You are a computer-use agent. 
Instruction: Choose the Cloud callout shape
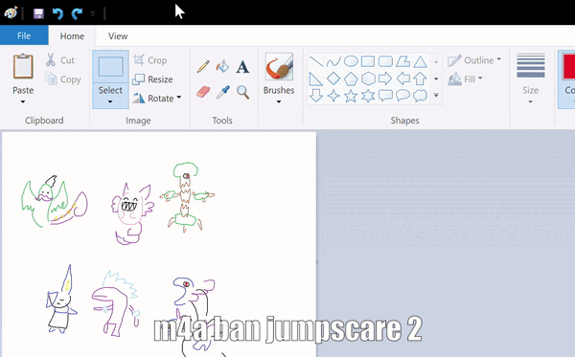pyautogui.click(x=420, y=95)
